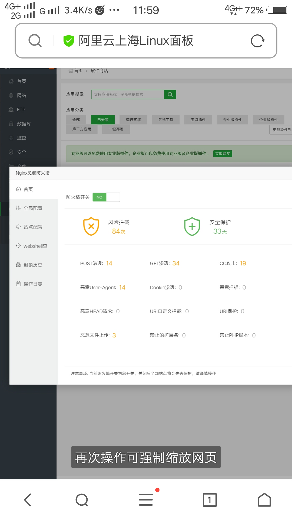Select 已安装 app category
292x520 pixels.
click(x=103, y=120)
